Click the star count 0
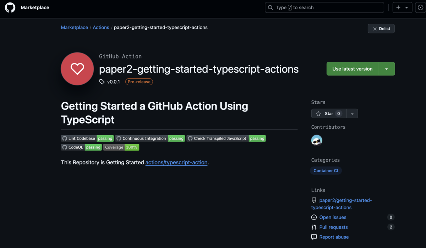The width and height of the screenshot is (426, 248). [x=339, y=114]
